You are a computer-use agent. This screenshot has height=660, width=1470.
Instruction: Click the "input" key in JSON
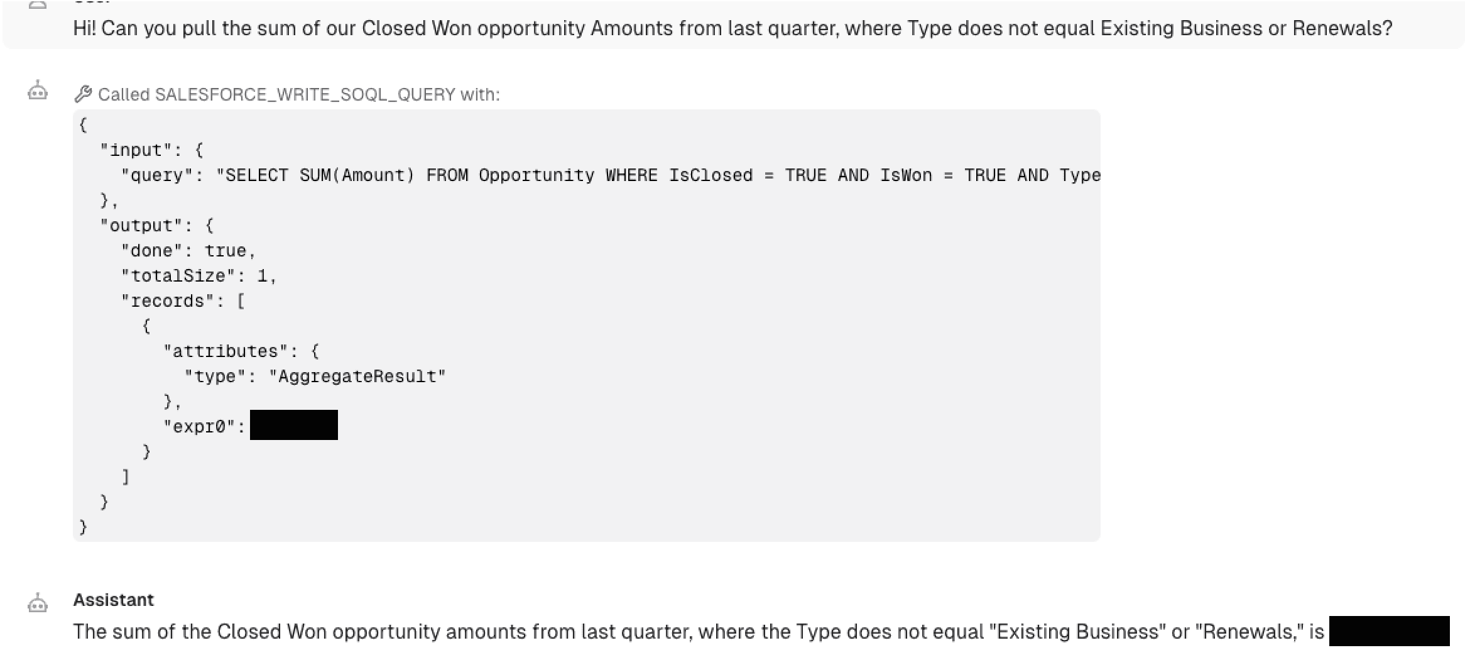136,150
